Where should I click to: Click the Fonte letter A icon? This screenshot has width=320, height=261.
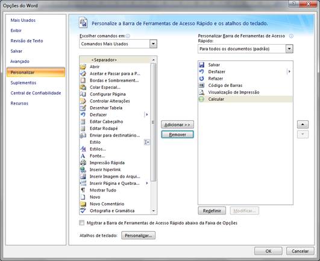click(x=83, y=156)
